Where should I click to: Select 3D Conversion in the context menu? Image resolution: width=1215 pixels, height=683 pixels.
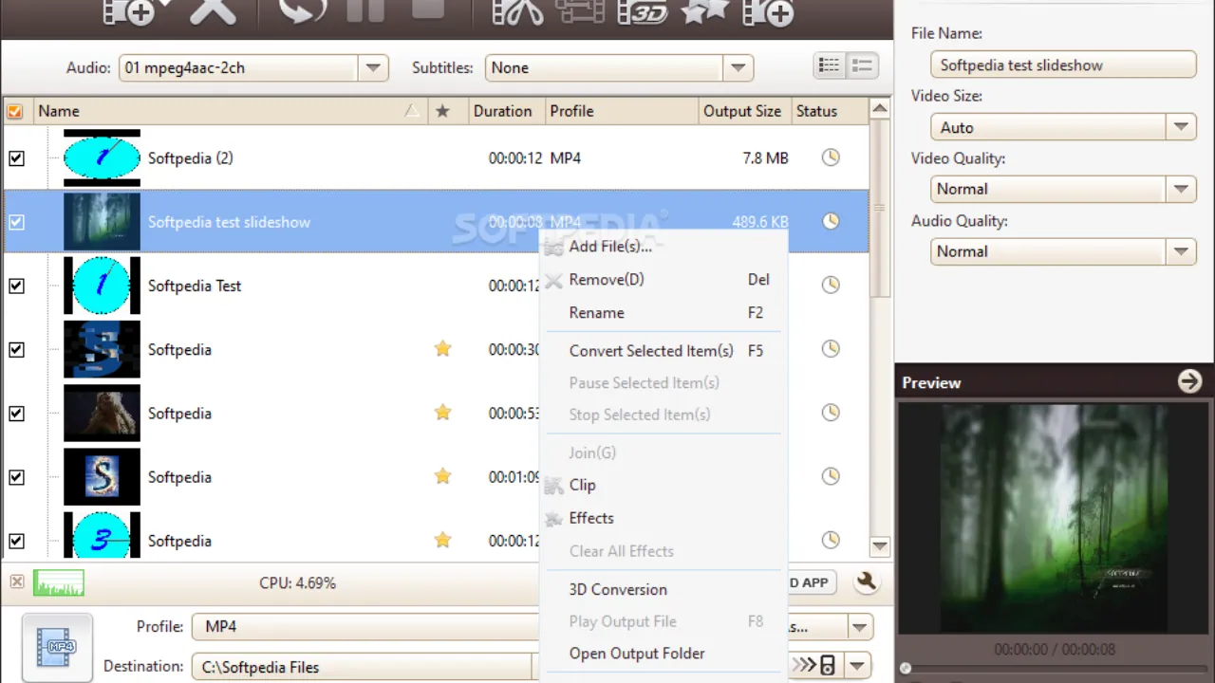[x=618, y=589]
